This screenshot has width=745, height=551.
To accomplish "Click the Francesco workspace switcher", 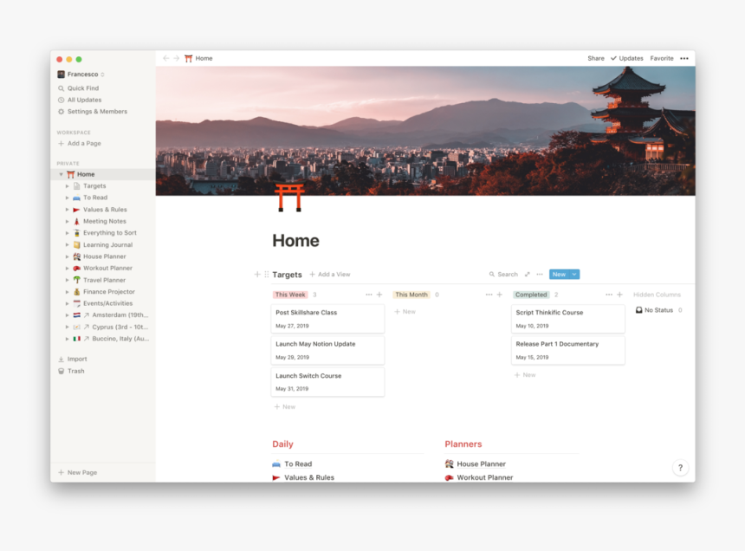I will pyautogui.click(x=81, y=75).
